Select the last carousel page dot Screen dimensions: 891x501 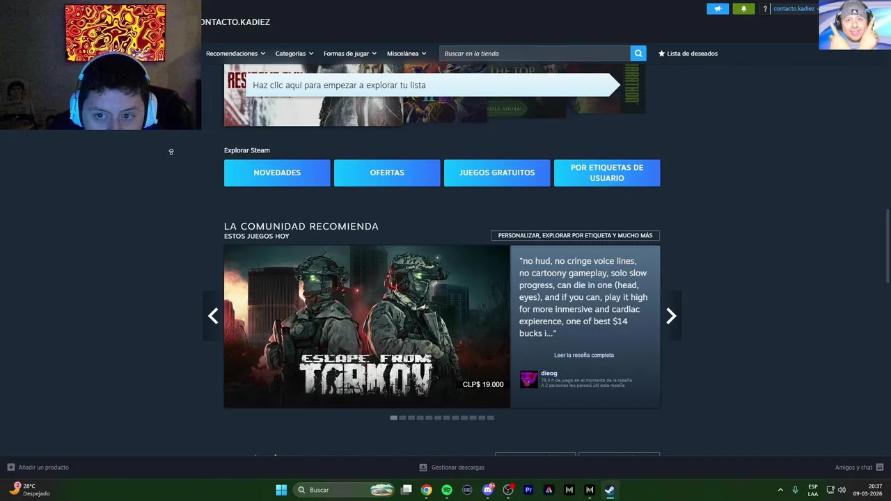tap(491, 417)
